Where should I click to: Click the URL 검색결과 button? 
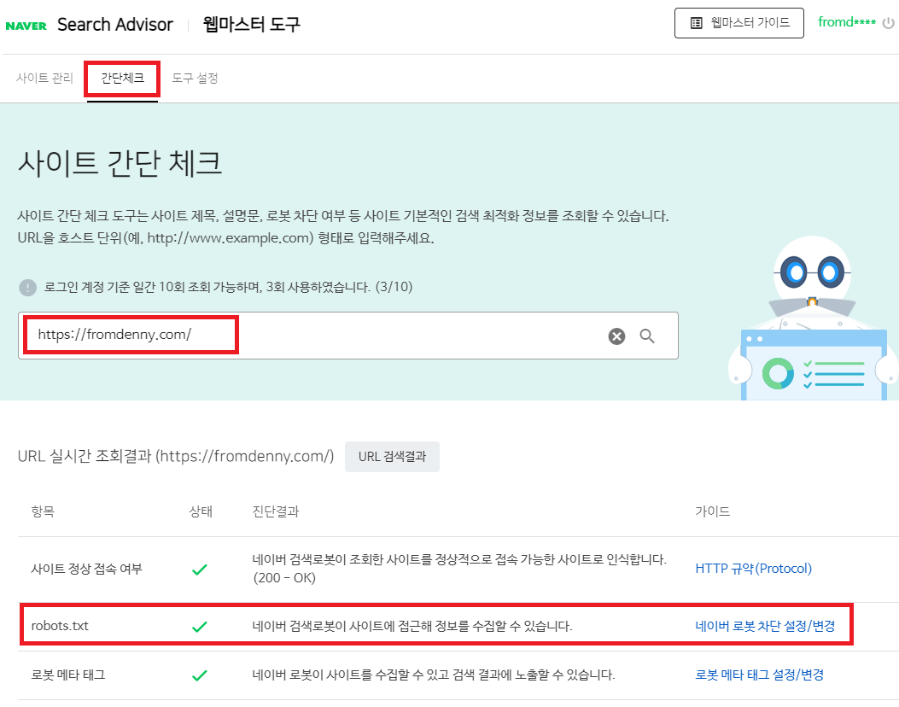(392, 456)
